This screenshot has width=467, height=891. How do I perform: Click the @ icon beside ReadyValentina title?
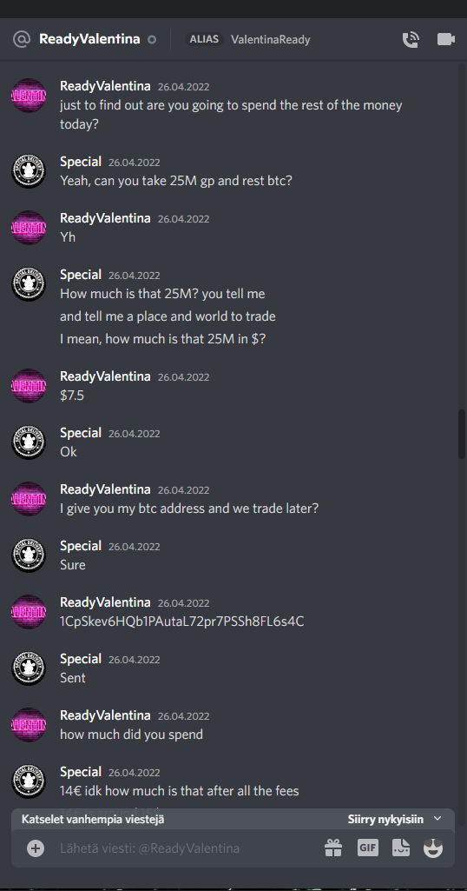22,39
